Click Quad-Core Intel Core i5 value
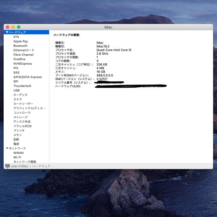 [114, 50]
